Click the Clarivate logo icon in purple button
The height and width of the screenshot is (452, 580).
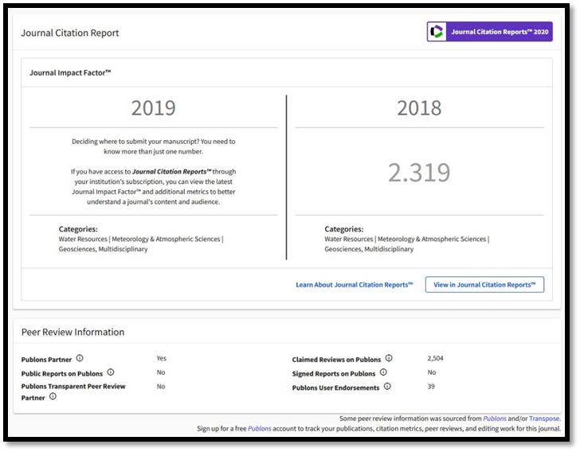437,32
